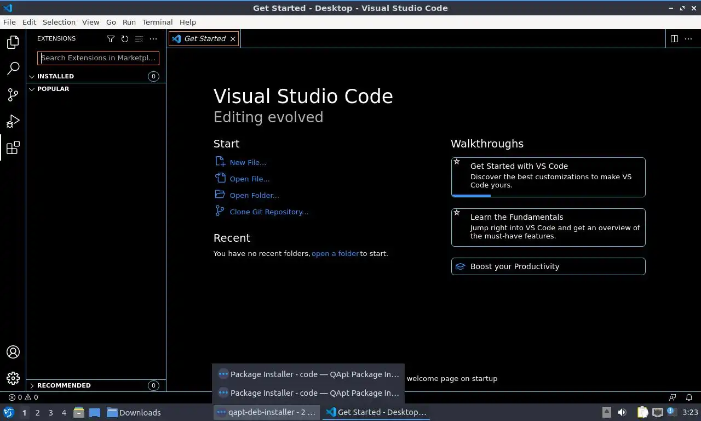Click the removable media tray icon

(606, 412)
